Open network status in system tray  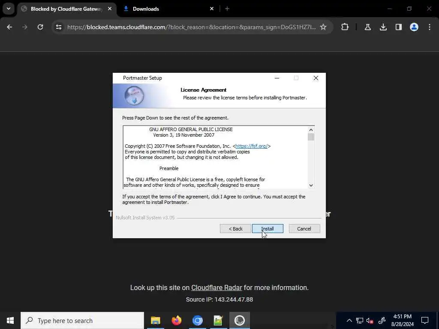(x=360, y=320)
